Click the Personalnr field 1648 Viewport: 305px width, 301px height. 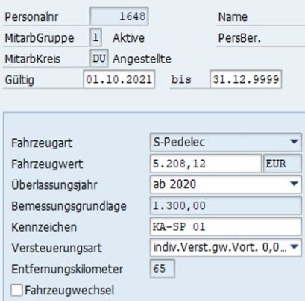(119, 16)
